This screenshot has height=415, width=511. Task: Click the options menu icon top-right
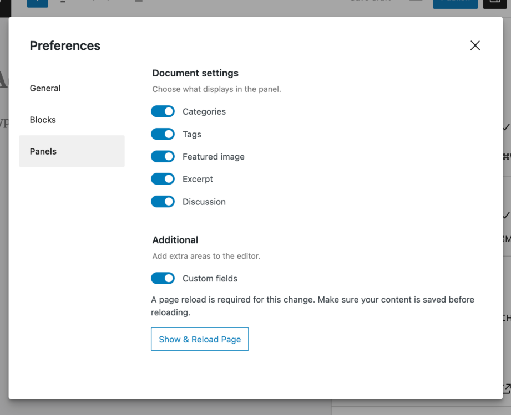point(495,2)
